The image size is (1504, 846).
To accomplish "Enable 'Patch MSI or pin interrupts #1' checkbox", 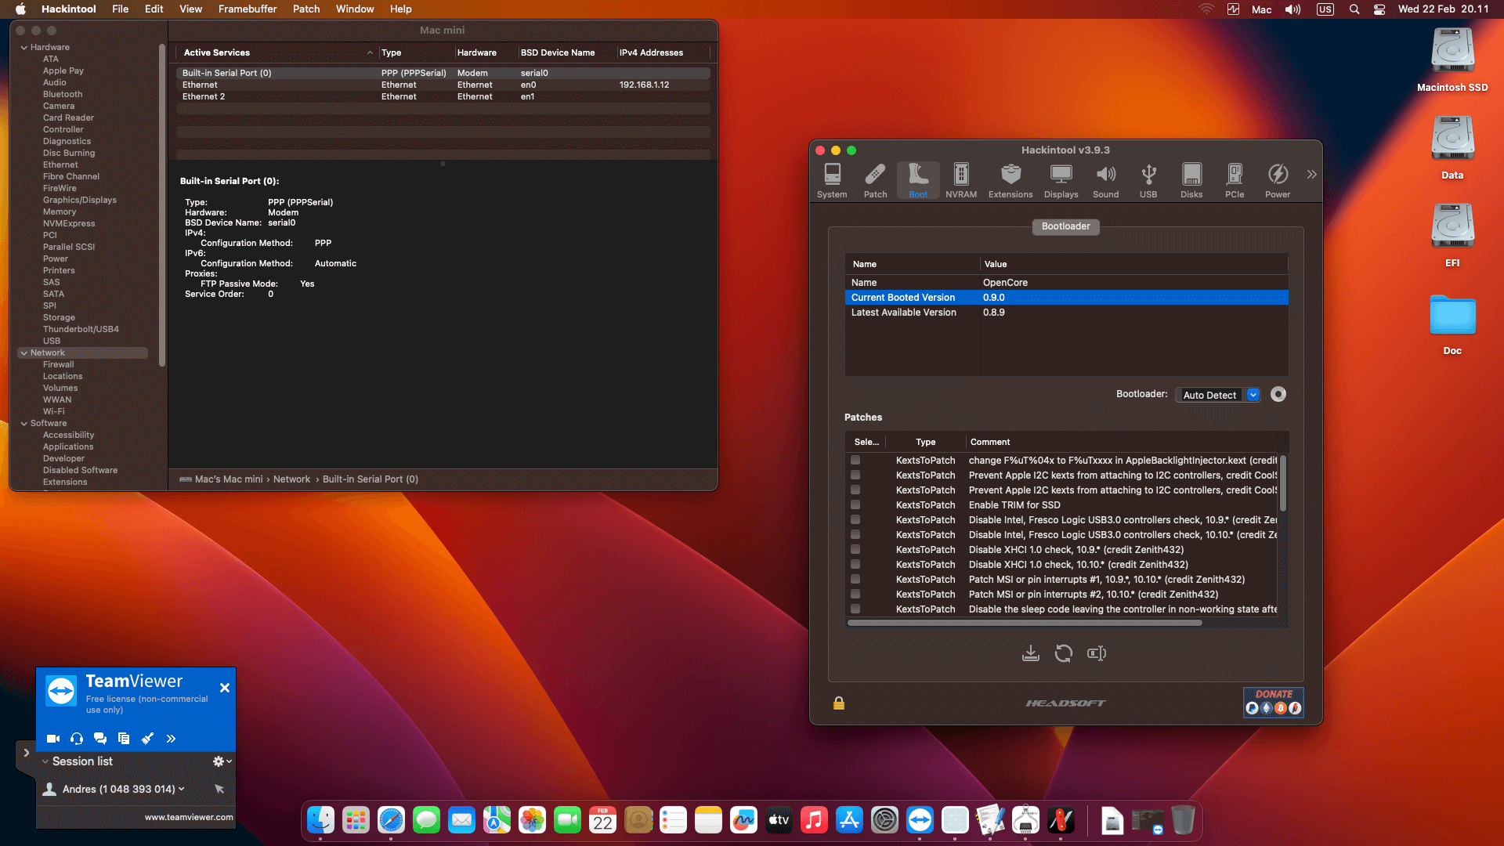I will (855, 580).
